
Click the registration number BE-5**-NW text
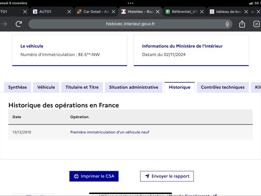tap(89, 55)
